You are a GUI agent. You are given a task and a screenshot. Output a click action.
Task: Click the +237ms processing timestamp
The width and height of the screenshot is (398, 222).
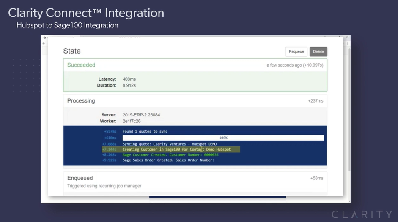(316, 101)
